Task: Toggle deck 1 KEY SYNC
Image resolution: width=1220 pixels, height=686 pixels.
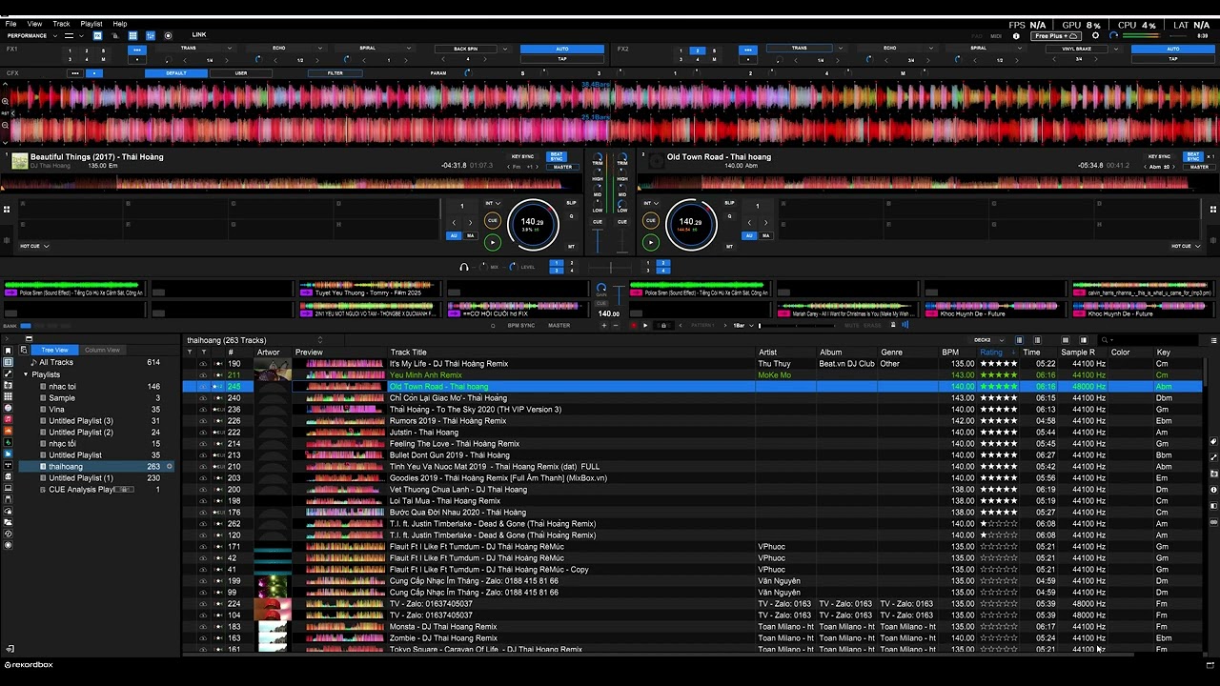Action: point(523,157)
